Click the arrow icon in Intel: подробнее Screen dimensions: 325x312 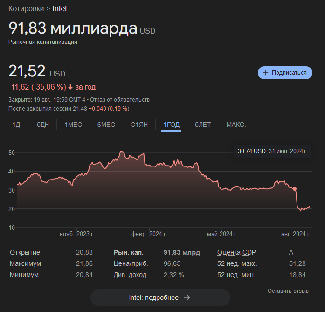coord(187,298)
